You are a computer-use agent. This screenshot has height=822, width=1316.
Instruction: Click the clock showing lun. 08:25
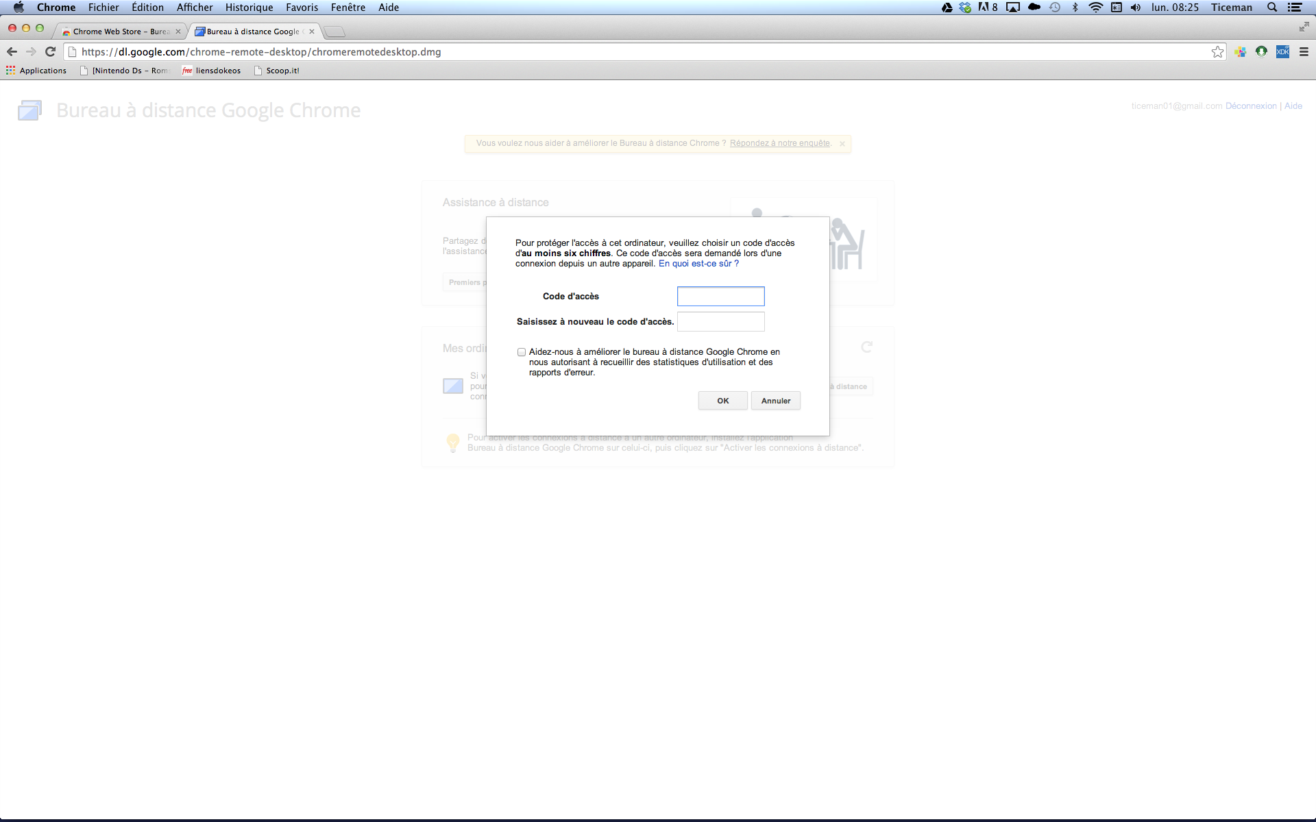1175,8
